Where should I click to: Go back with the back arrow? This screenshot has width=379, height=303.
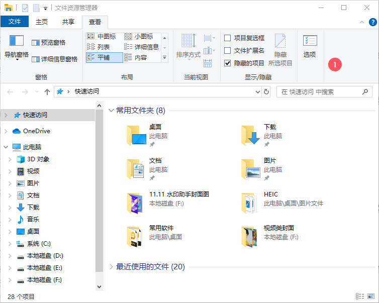pos(10,92)
